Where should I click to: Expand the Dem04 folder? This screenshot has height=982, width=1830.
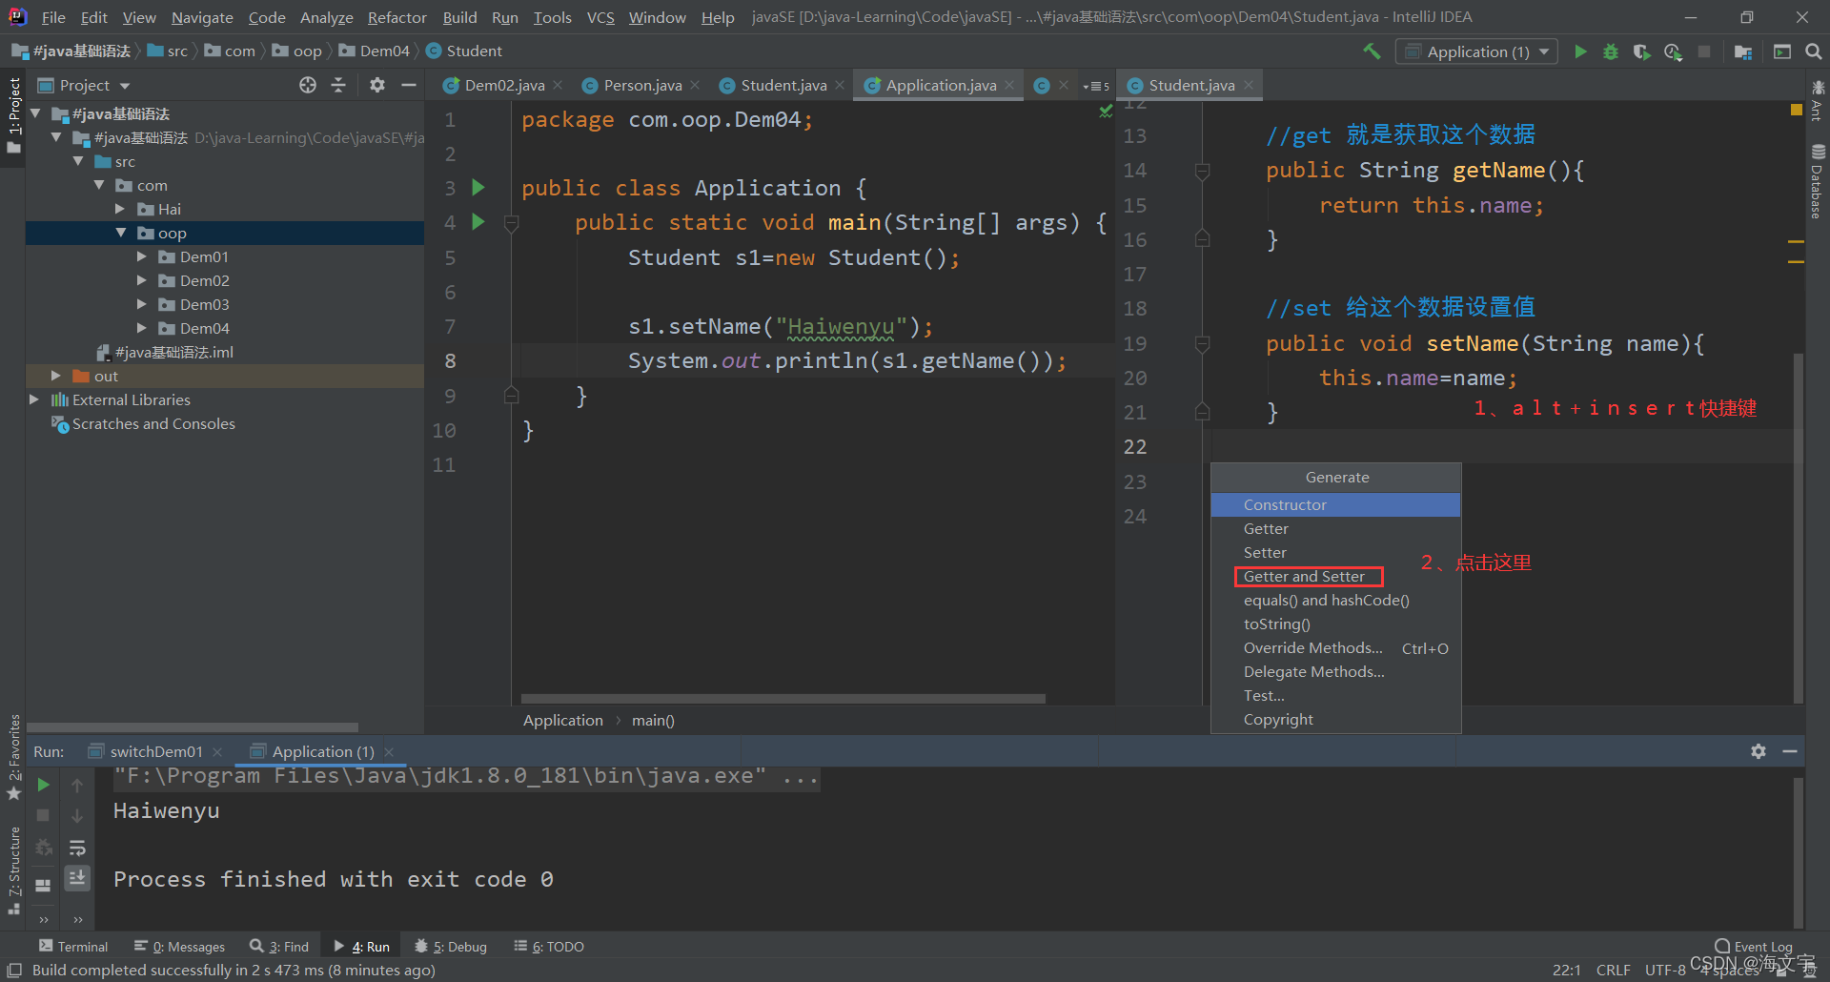(142, 328)
